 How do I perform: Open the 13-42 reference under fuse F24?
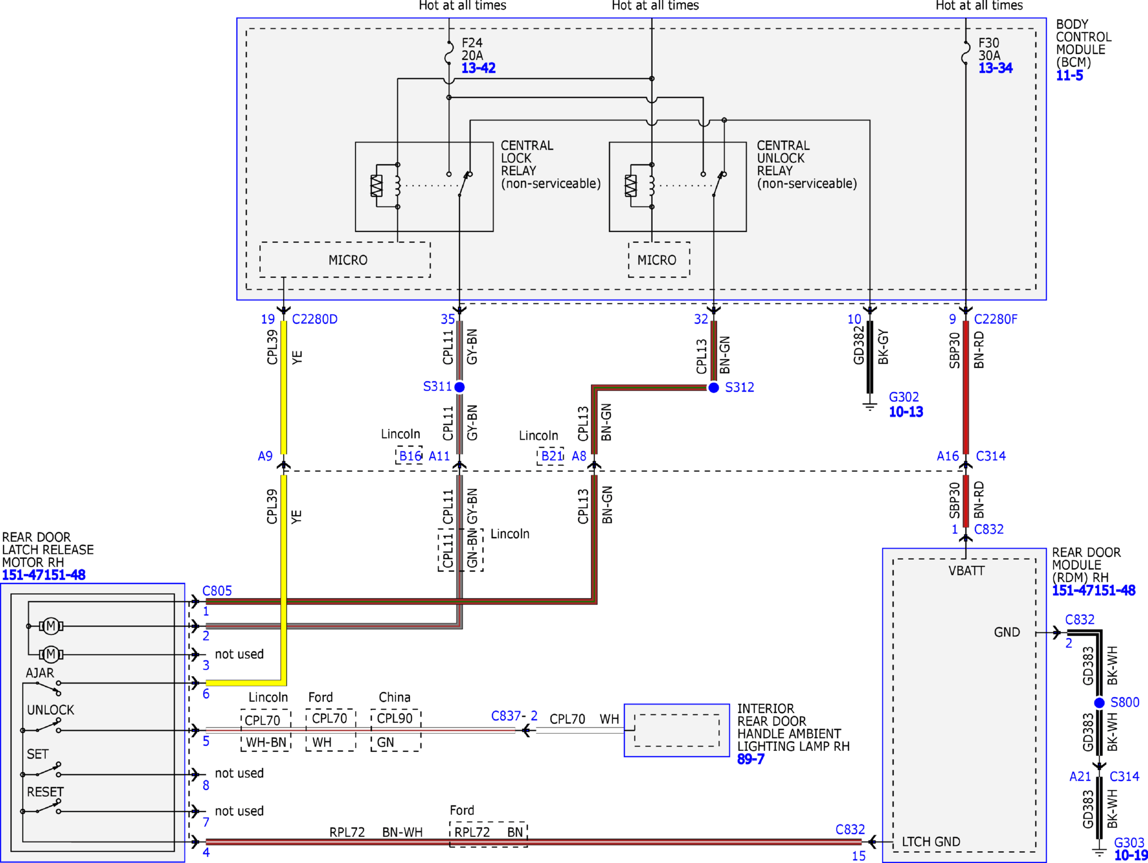coord(478,68)
